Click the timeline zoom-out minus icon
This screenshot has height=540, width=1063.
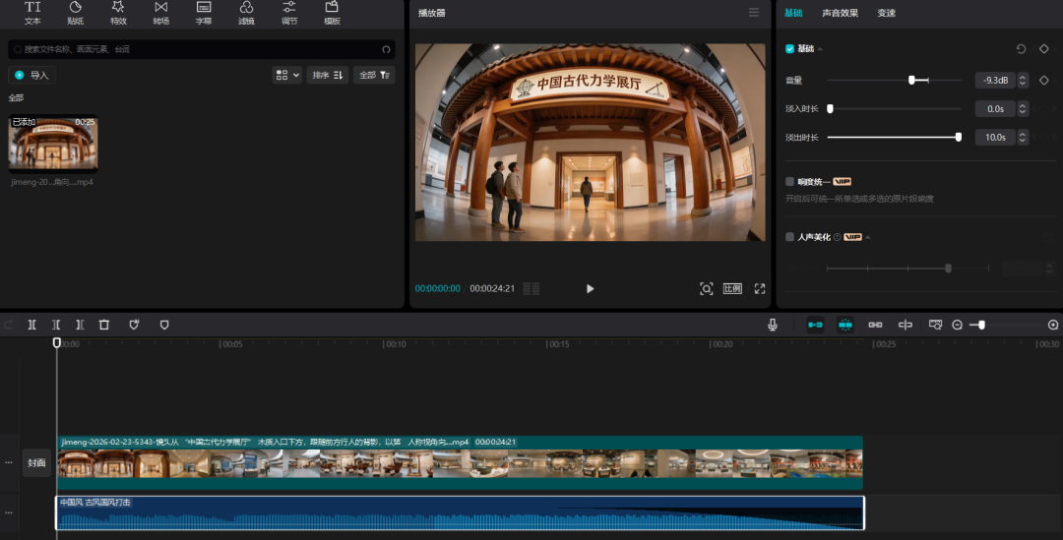[x=957, y=325]
